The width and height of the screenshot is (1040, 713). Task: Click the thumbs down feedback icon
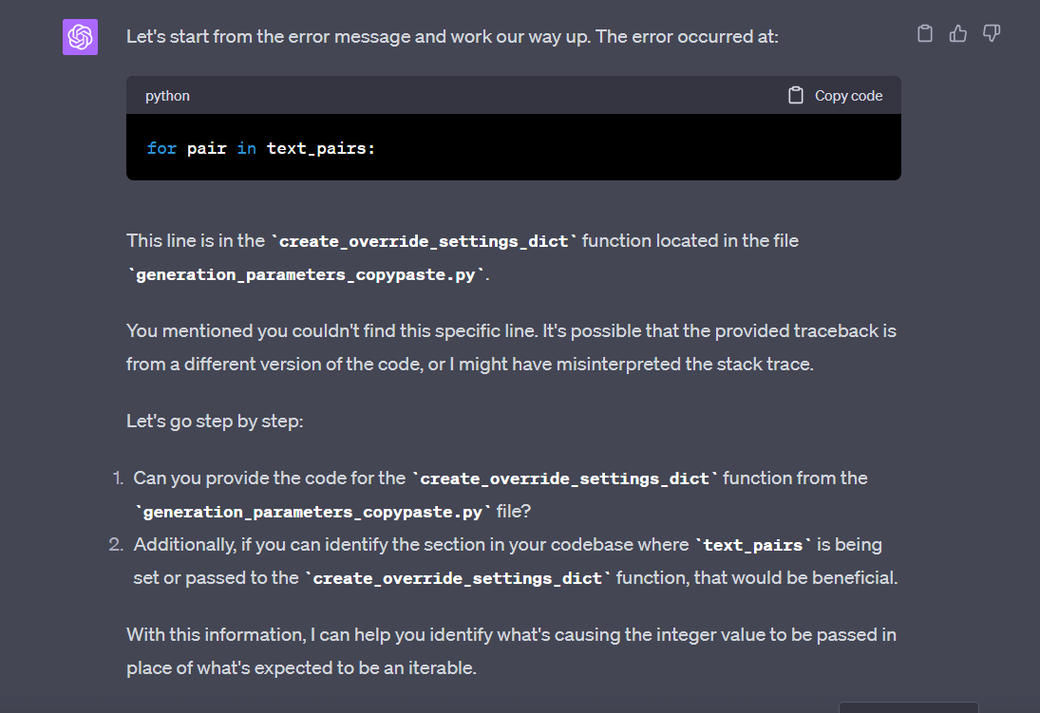(x=991, y=32)
